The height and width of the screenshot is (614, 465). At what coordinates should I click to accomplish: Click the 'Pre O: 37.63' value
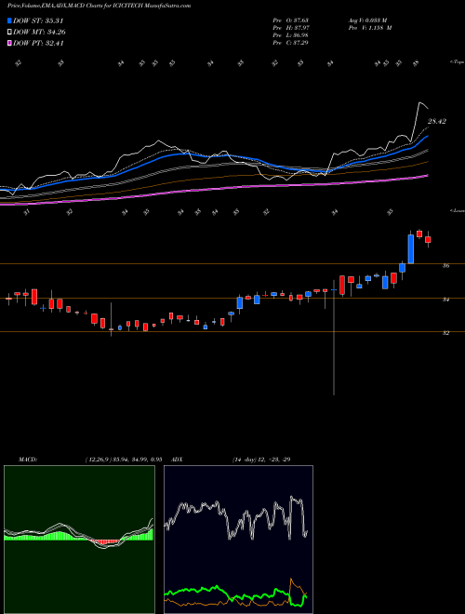click(x=291, y=20)
